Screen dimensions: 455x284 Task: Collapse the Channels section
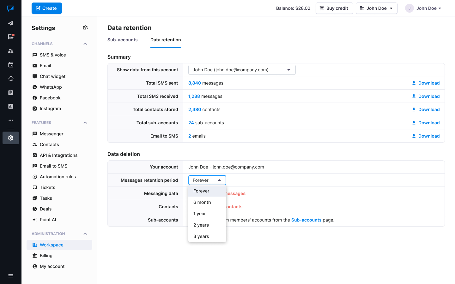tap(85, 44)
